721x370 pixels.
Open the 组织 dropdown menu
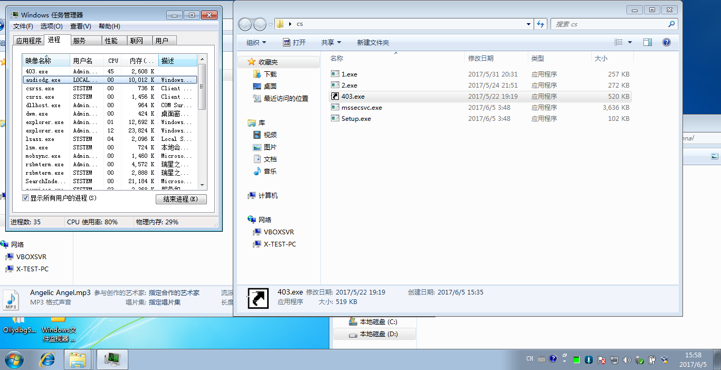(x=256, y=42)
